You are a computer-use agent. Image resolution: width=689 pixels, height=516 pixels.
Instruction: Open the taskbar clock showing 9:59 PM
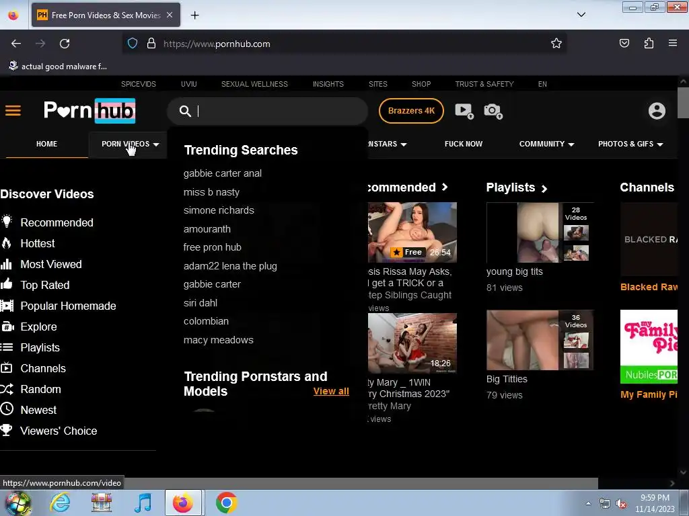[x=655, y=503]
